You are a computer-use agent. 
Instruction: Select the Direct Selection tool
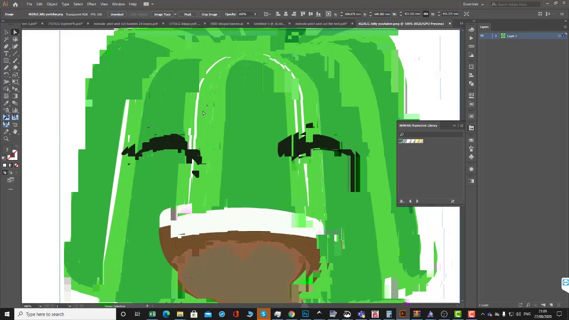coord(15,32)
